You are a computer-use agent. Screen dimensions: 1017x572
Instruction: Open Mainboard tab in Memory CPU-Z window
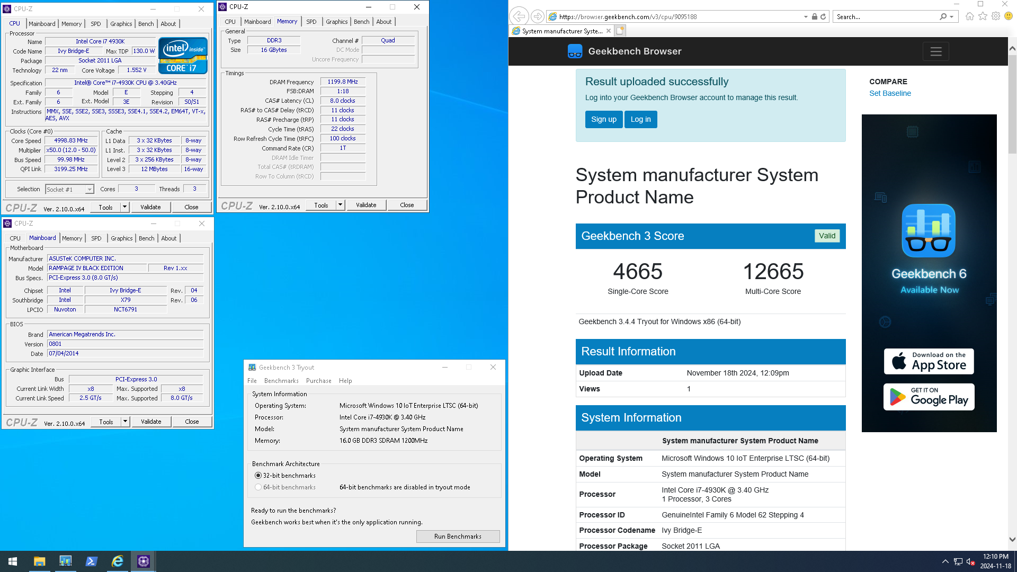tap(257, 22)
